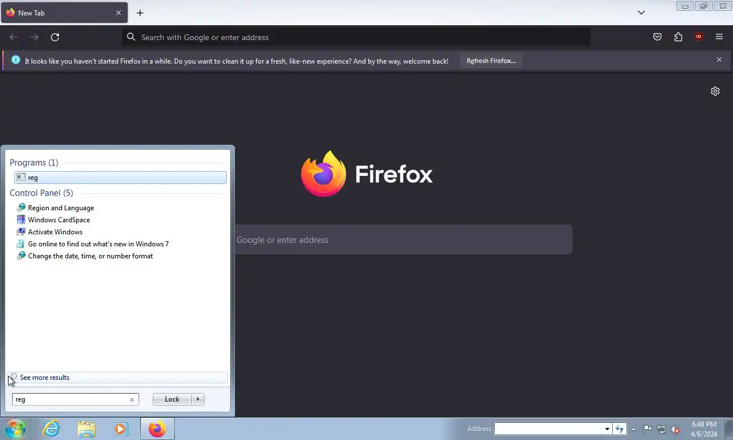Screen dimensions: 733x440
Task: Click the info icon in notification bar
Action: coord(15,60)
